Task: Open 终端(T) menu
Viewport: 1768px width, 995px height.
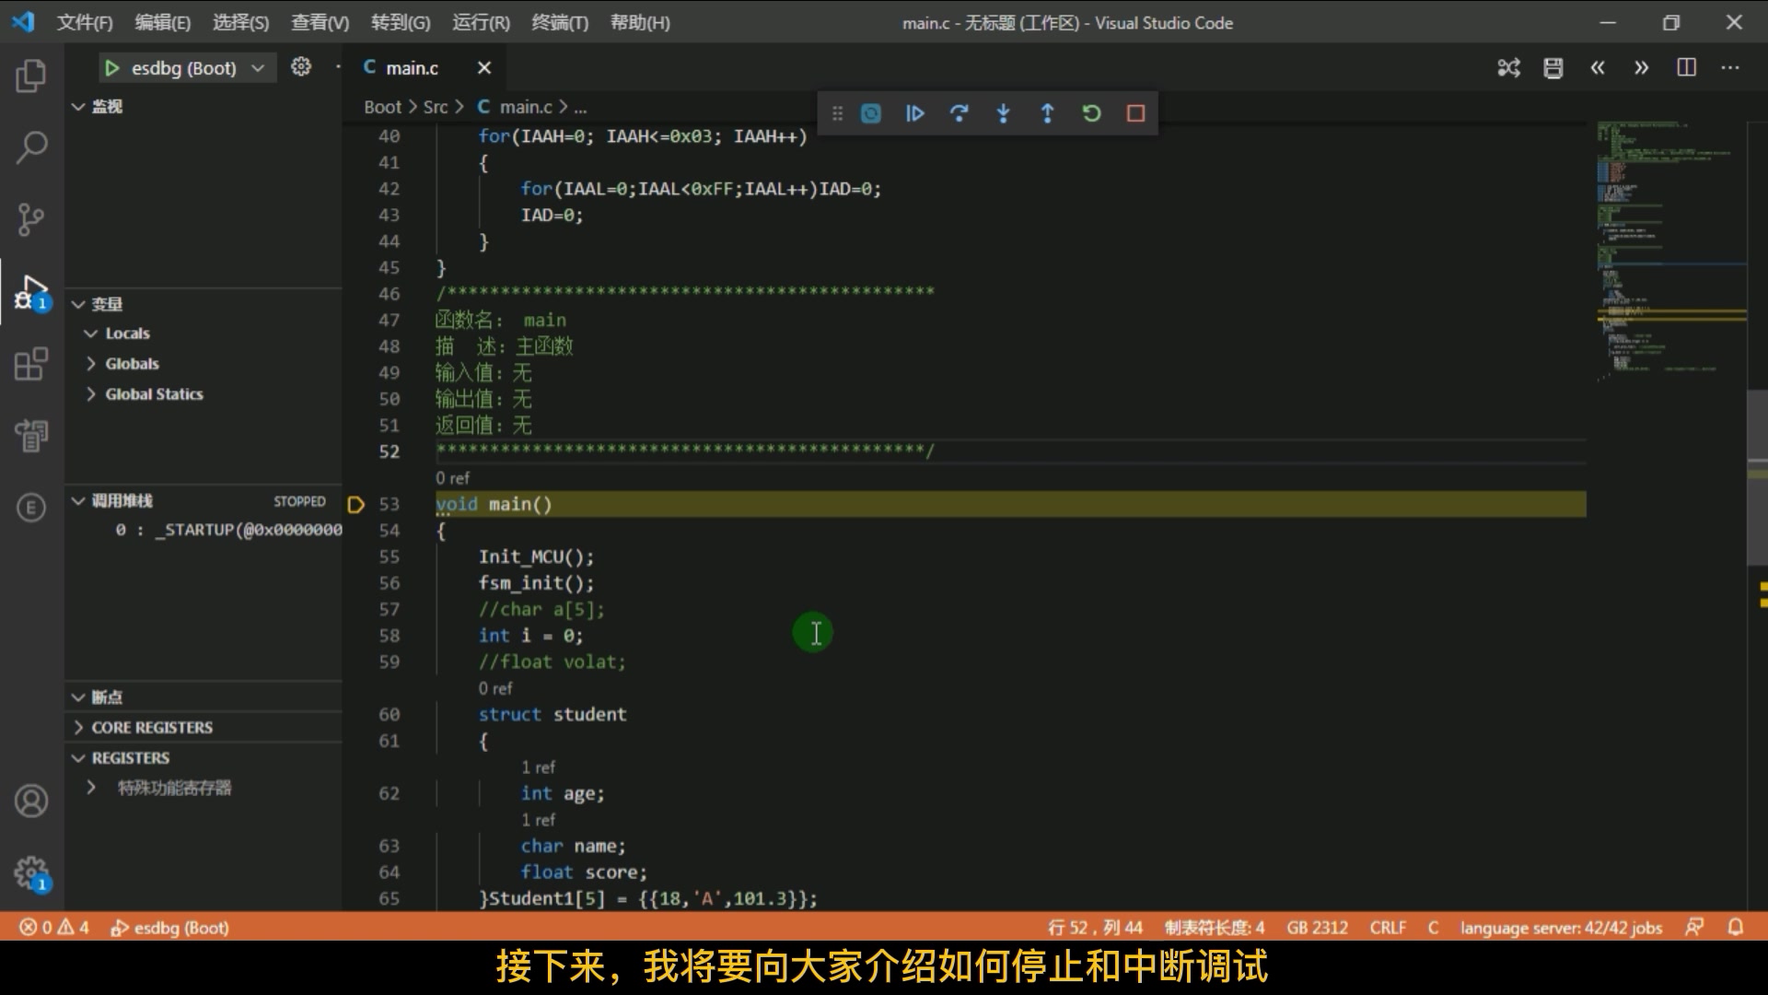Action: pyautogui.click(x=559, y=23)
